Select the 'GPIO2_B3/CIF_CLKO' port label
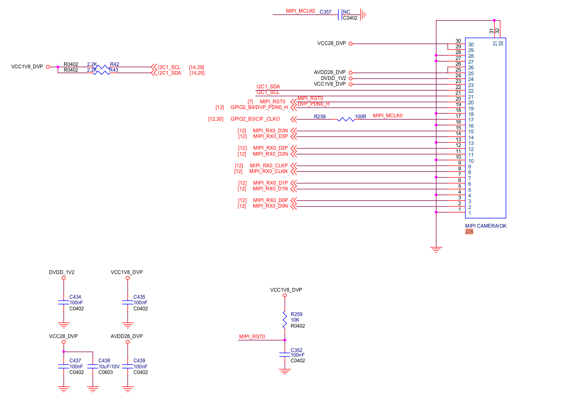This screenshot has width=567, height=409. point(255,119)
